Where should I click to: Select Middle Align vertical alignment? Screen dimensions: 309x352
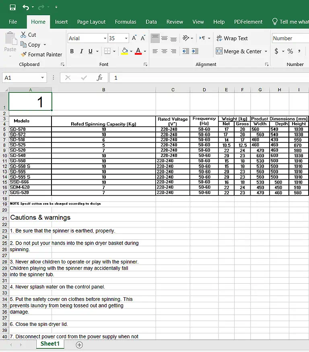tap(165, 38)
